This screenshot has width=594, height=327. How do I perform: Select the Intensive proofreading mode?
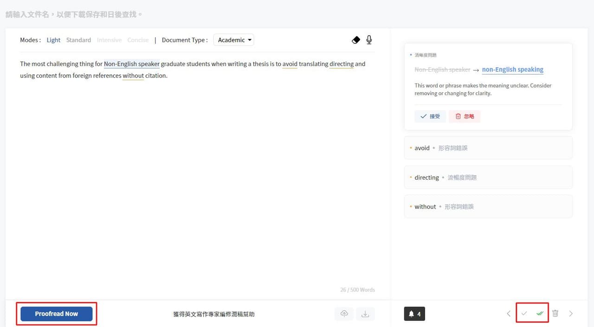[109, 40]
